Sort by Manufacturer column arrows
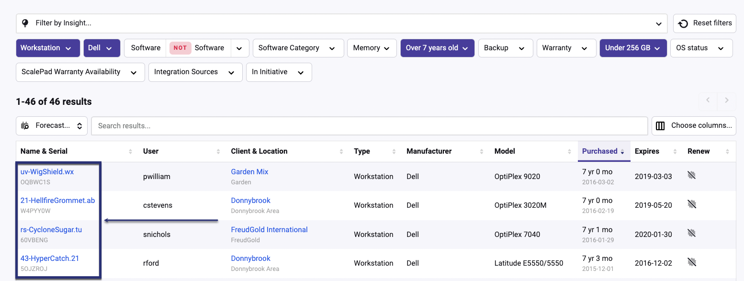The image size is (744, 281). click(x=482, y=151)
